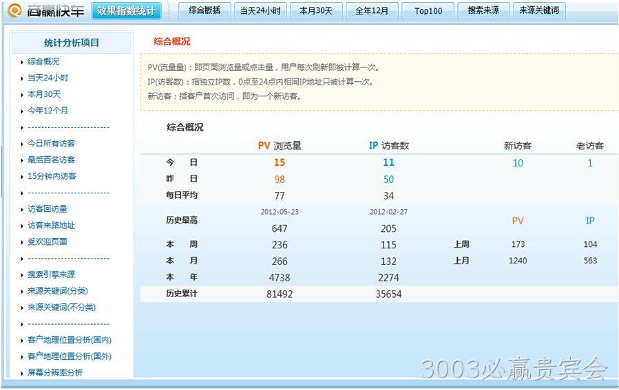Image resolution: width=619 pixels, height=390 pixels.
Task: View 15分钟内访客 report
Action: click(x=52, y=176)
